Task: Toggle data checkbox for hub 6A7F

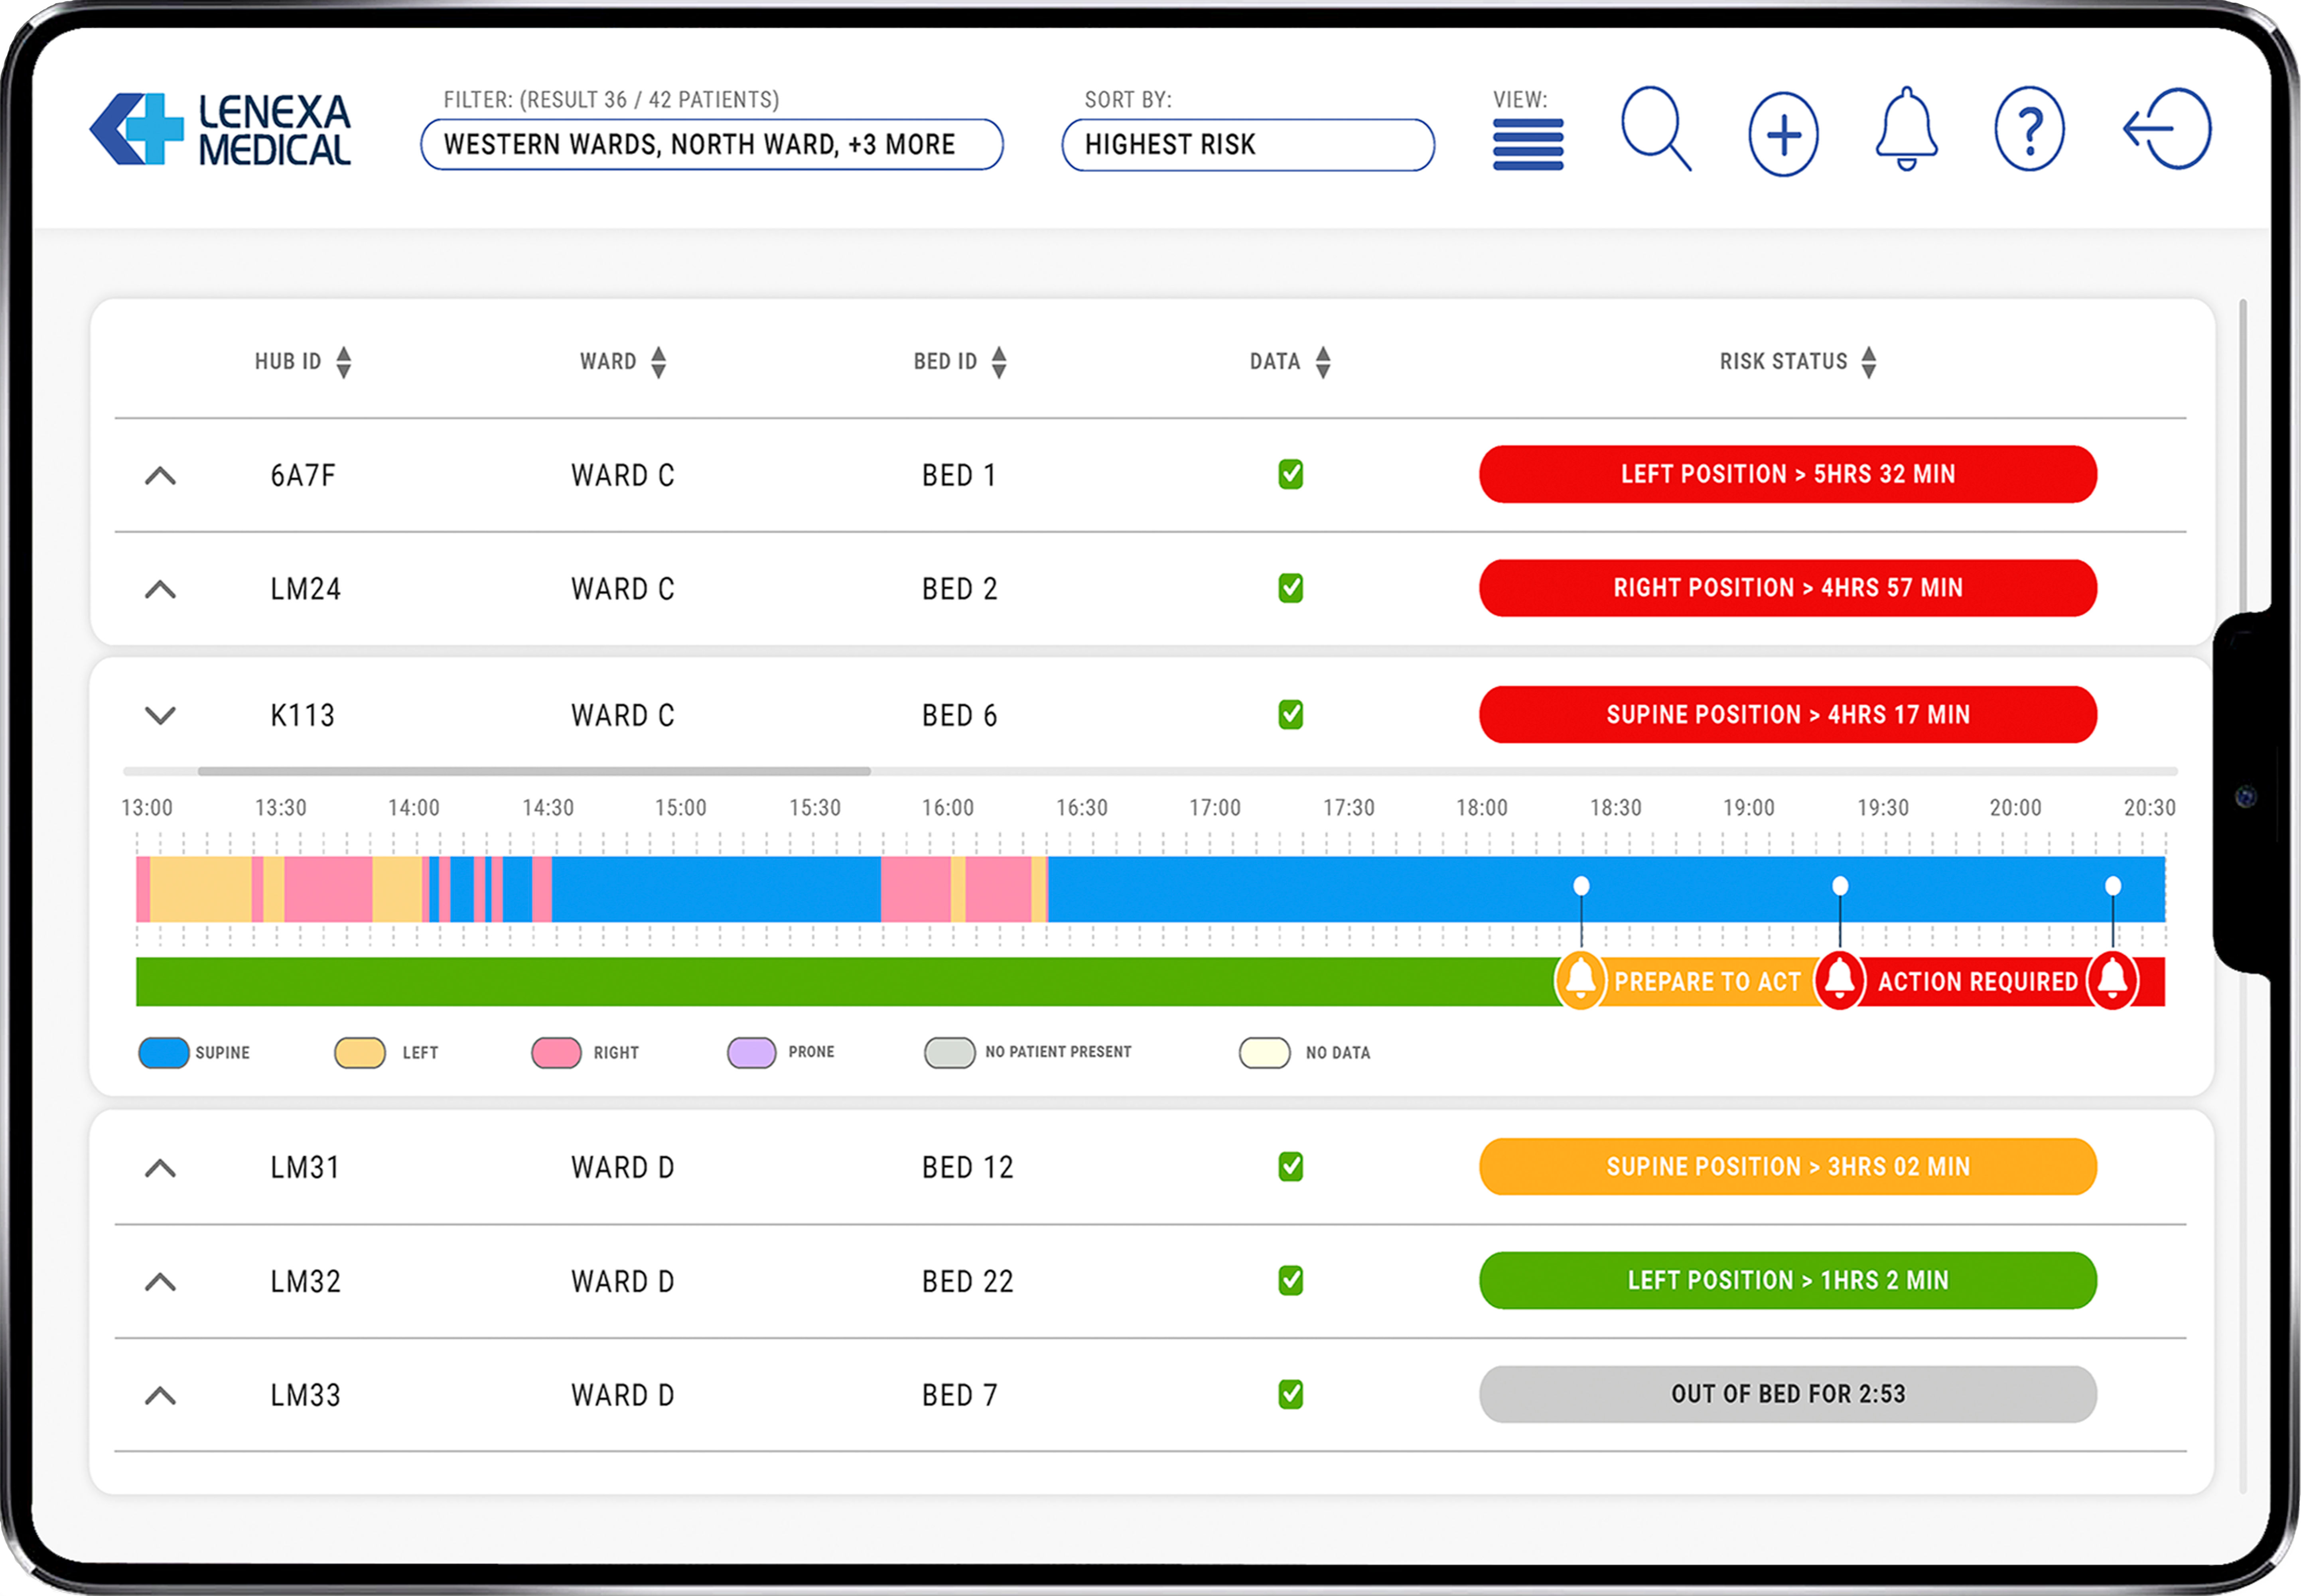Action: point(1291,474)
